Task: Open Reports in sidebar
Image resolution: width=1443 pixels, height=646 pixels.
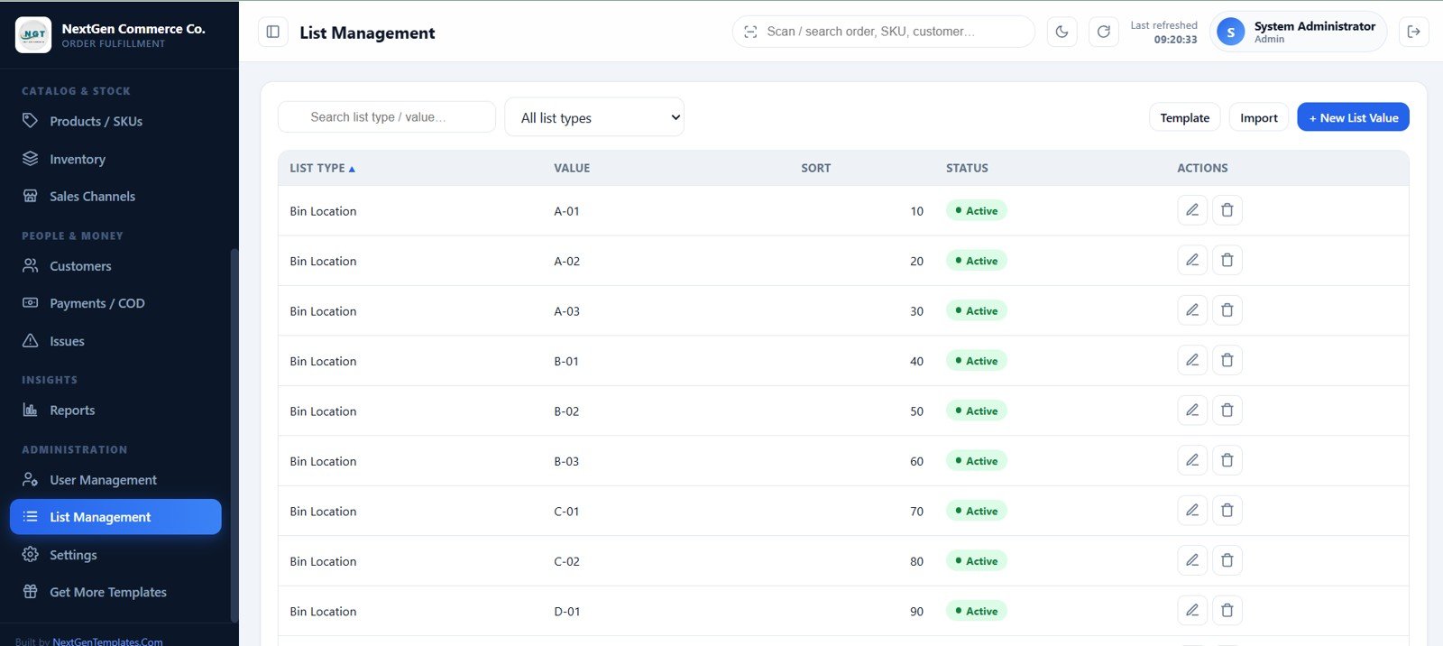Action: point(115,410)
